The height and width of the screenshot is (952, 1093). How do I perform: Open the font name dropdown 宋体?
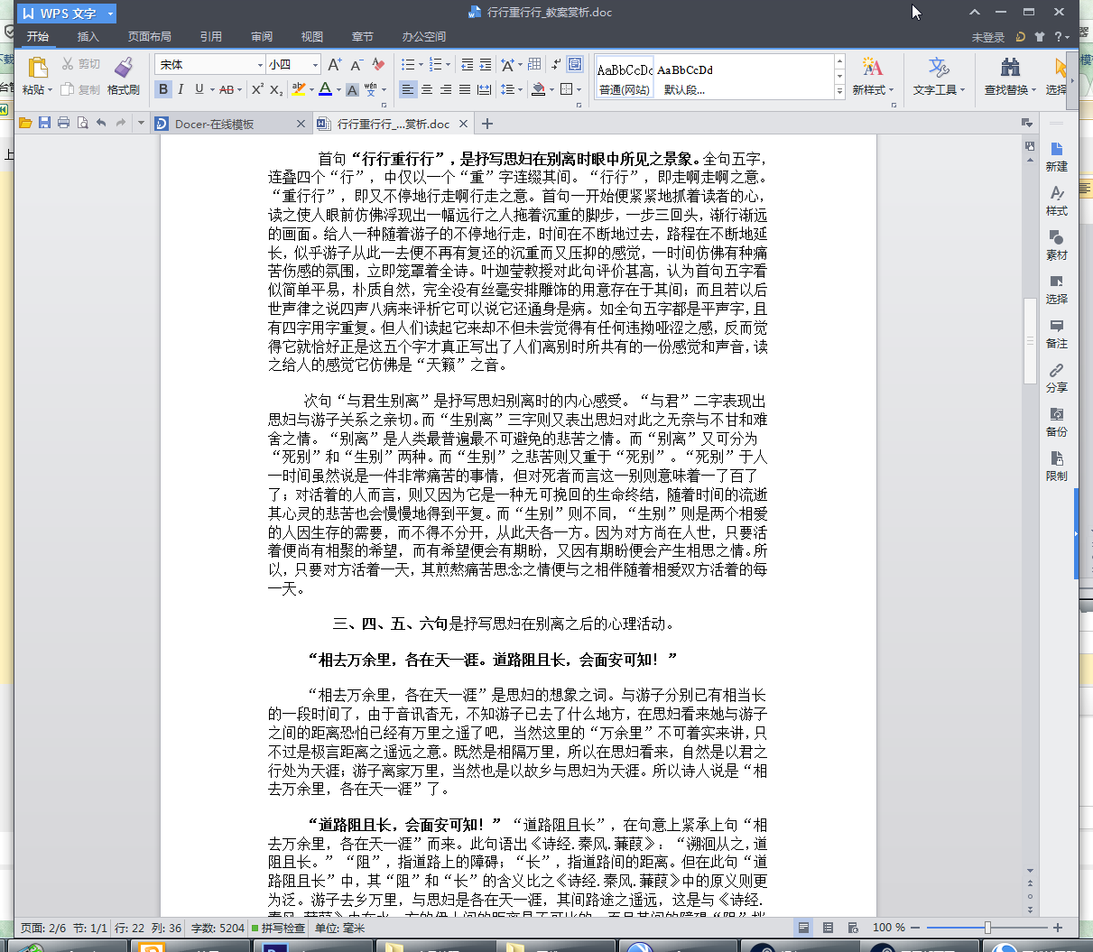coord(260,65)
